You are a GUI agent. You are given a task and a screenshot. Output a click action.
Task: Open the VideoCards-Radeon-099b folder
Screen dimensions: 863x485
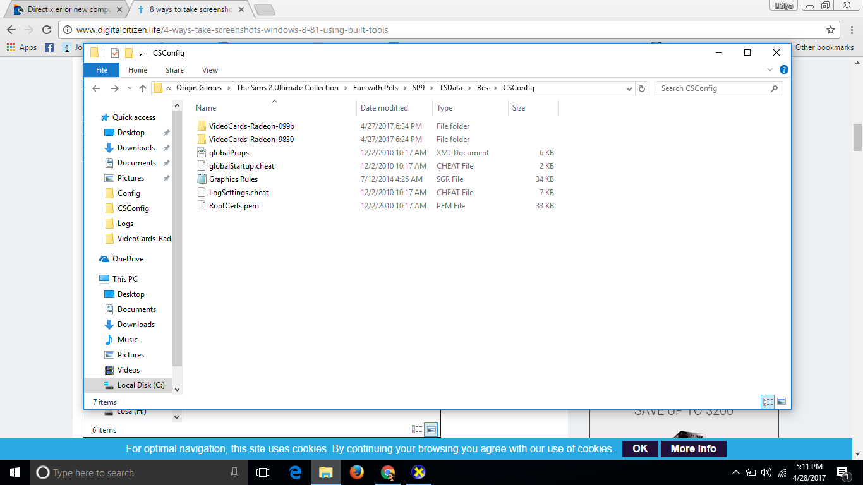tap(251, 126)
